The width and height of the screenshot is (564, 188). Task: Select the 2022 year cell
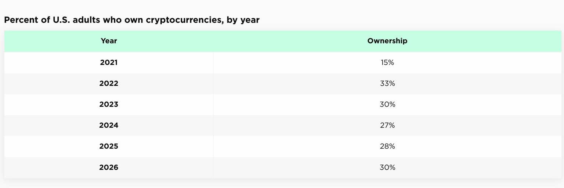109,83
